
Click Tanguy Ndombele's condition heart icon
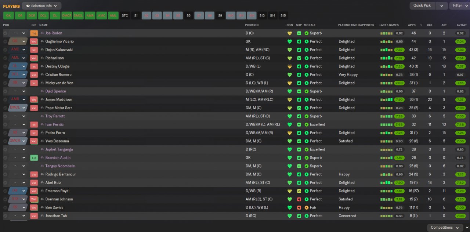290,166
